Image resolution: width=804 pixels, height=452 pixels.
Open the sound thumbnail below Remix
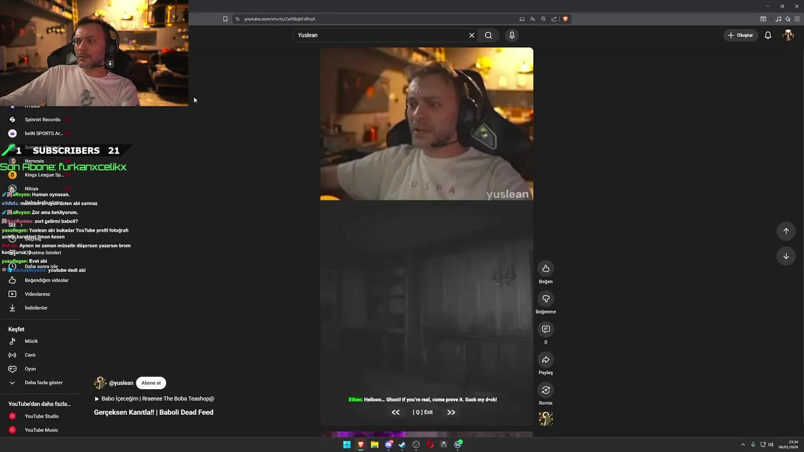coord(546,419)
